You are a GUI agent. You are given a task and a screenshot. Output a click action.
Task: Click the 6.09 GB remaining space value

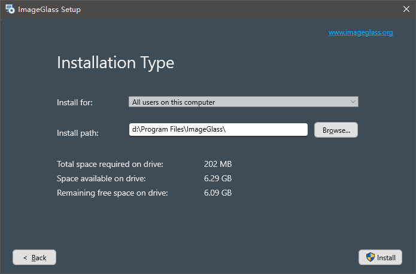pyautogui.click(x=218, y=193)
